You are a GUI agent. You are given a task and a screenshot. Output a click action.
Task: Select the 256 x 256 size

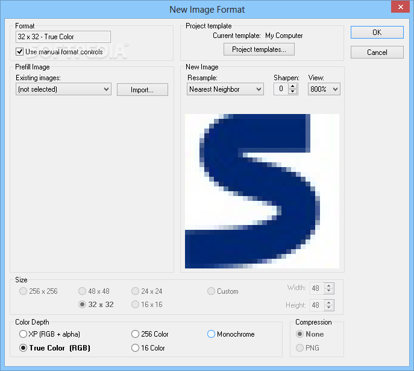[x=38, y=291]
